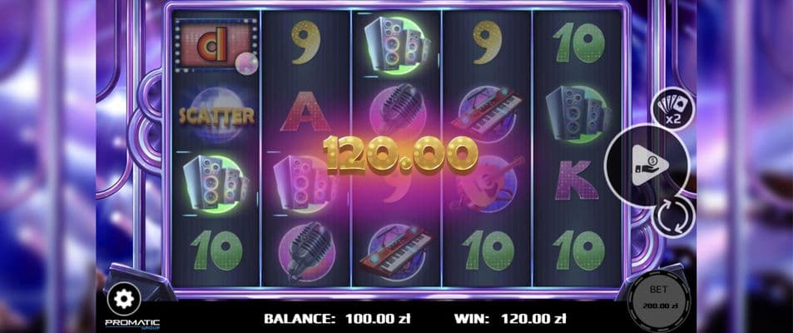Toggle the autospin circular arrows
Image resolution: width=793 pixels, height=333 pixels.
[x=674, y=216]
